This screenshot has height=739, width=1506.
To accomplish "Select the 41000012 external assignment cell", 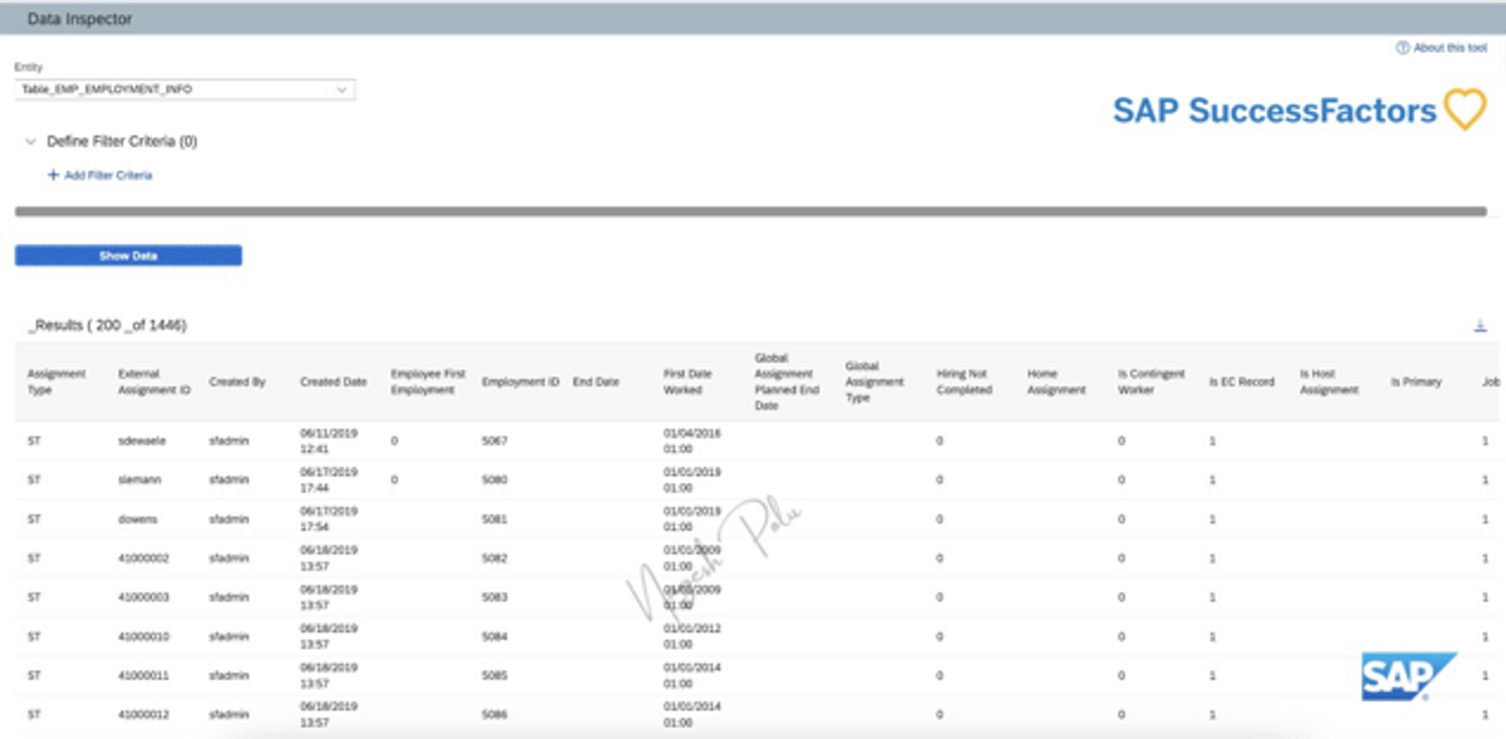I will point(143,714).
